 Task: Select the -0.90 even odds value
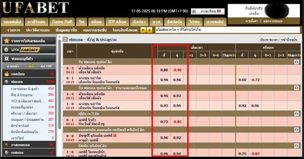click(x=177, y=70)
